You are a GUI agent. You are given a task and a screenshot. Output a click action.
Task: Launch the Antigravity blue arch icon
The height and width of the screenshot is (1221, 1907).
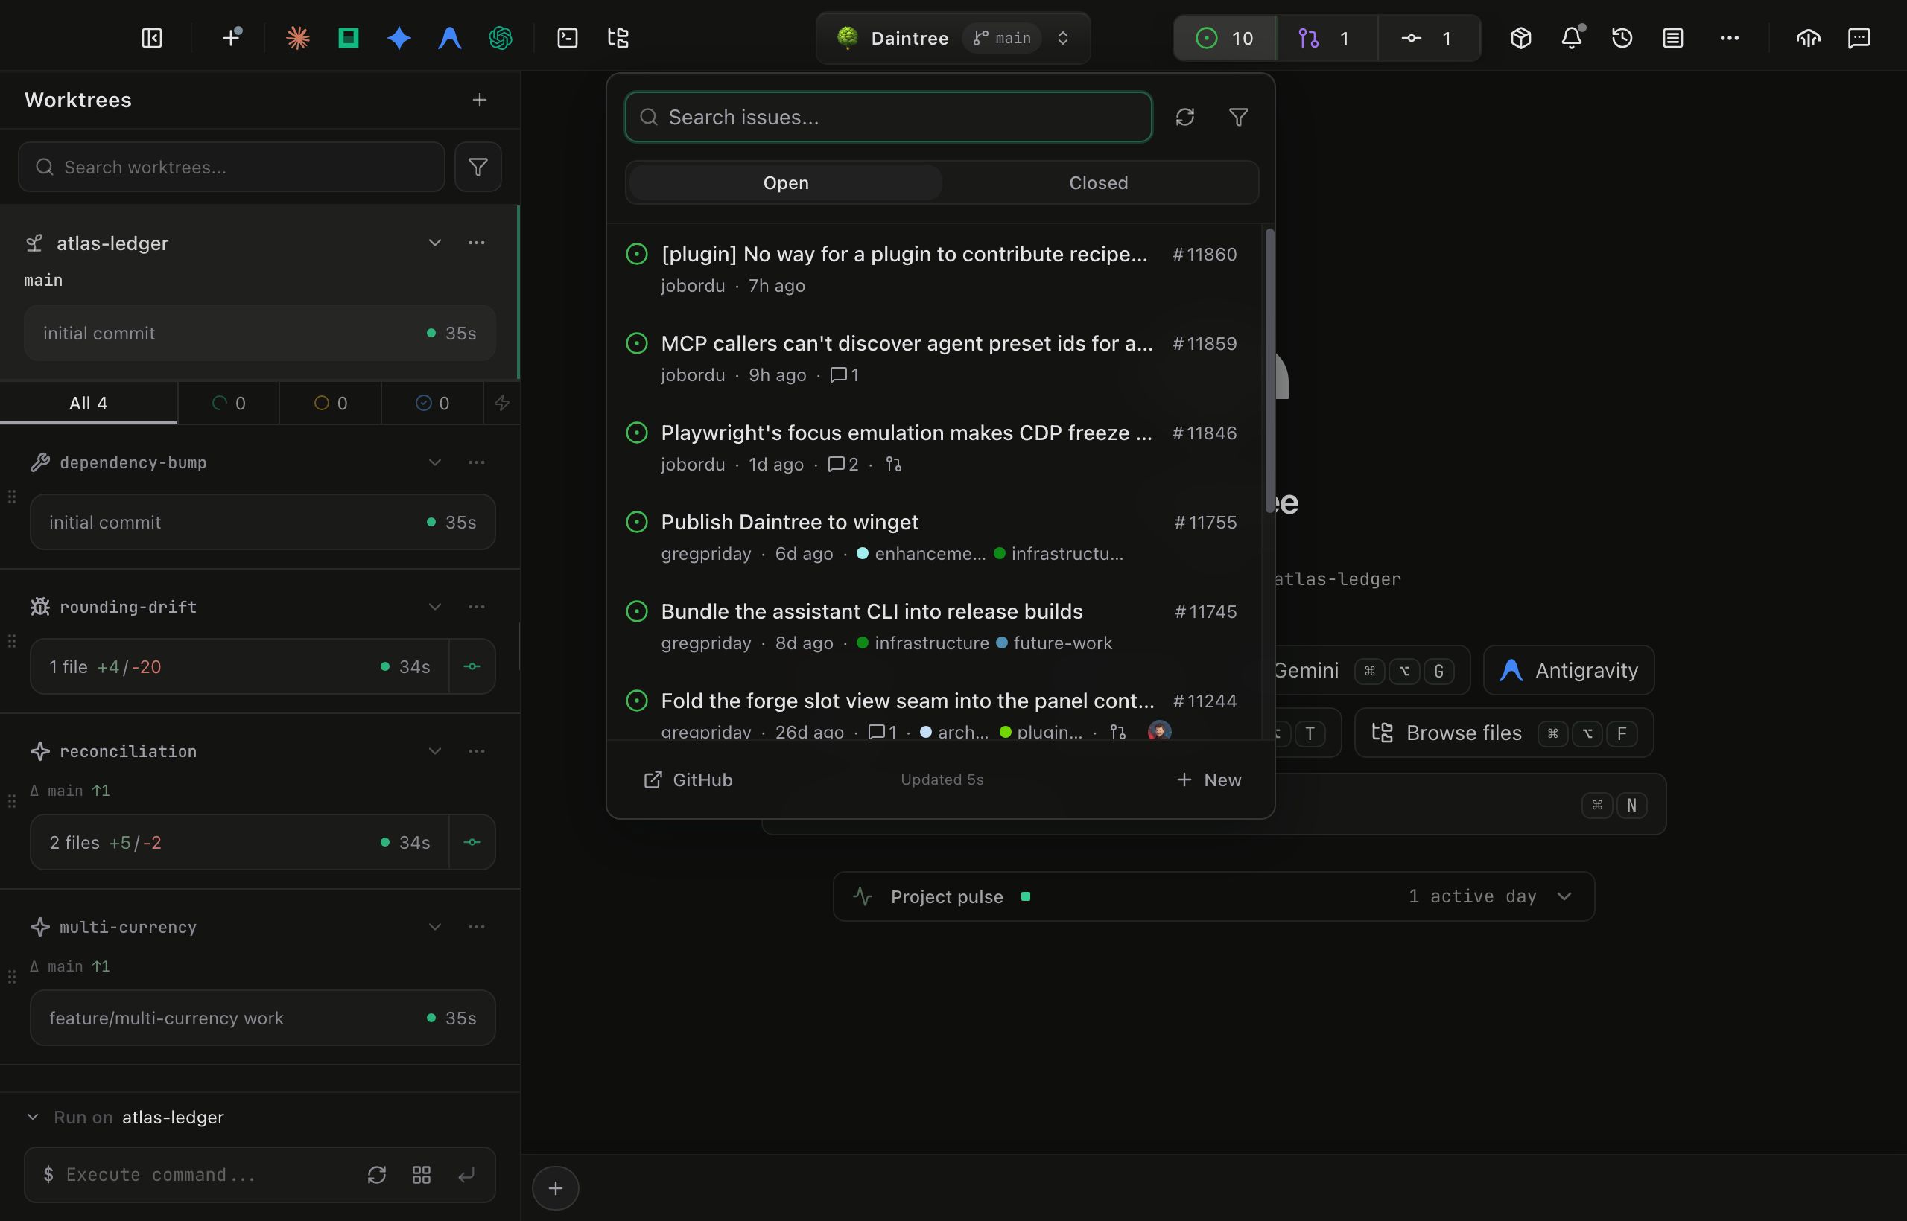coord(450,38)
